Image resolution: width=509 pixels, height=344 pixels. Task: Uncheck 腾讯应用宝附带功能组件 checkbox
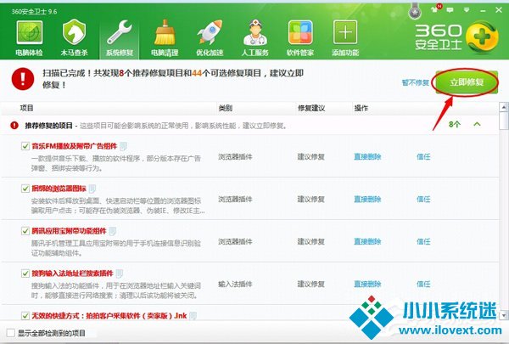tap(25, 231)
